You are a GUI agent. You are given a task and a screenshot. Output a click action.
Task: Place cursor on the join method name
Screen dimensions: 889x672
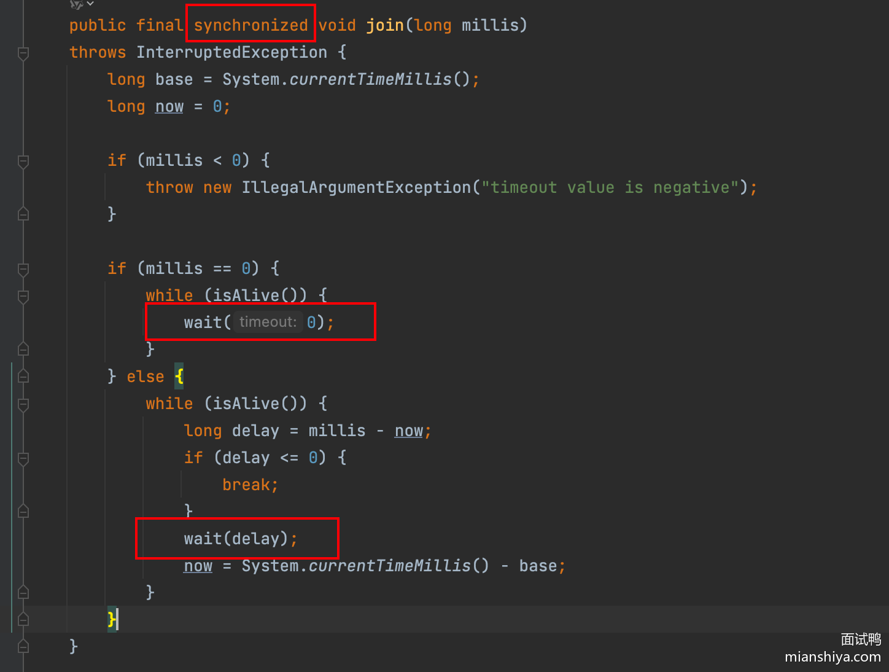coord(385,25)
